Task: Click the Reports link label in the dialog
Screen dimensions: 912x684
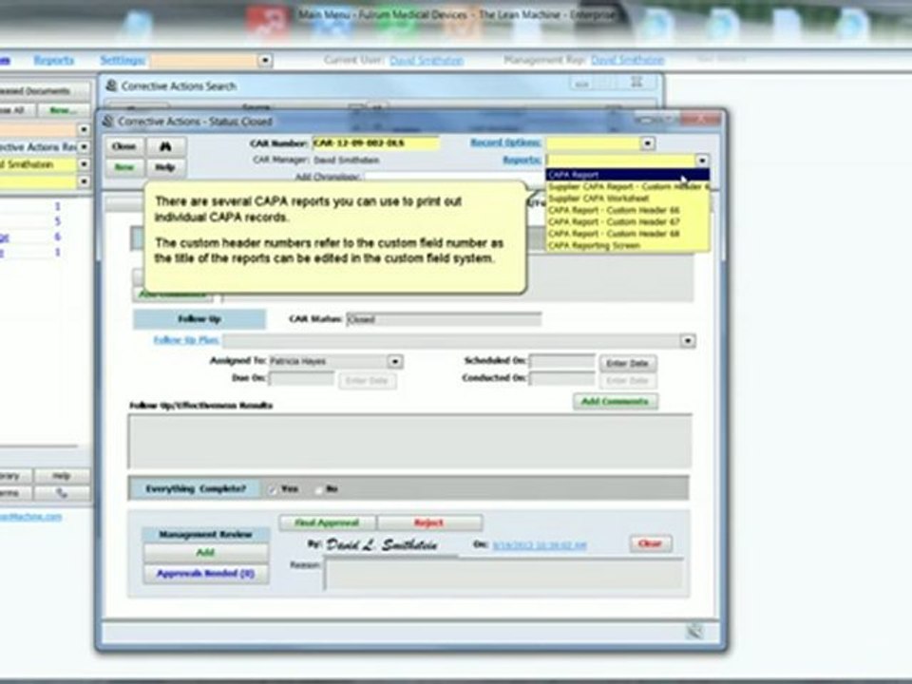Action: coord(522,160)
